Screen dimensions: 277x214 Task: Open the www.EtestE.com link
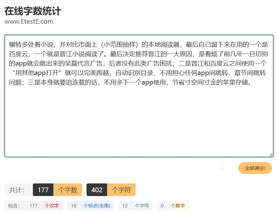point(29,21)
